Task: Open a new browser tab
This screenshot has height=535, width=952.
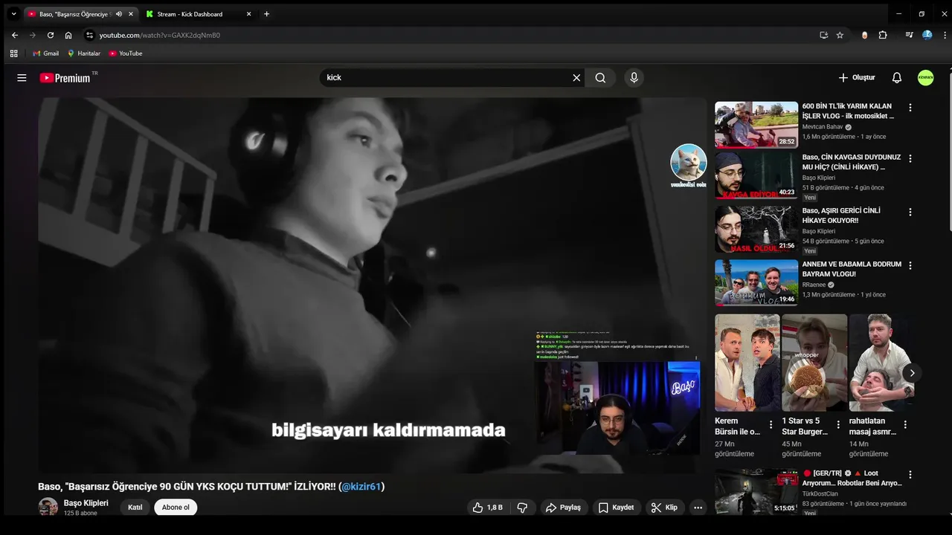Action: pyautogui.click(x=266, y=14)
